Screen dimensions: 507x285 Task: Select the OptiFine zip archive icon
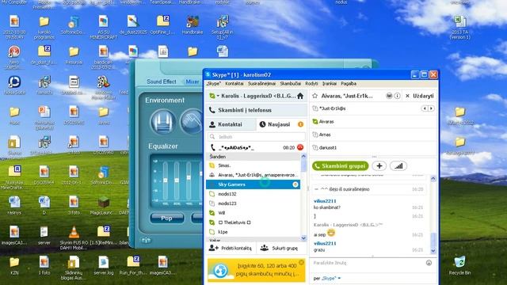[x=163, y=25]
